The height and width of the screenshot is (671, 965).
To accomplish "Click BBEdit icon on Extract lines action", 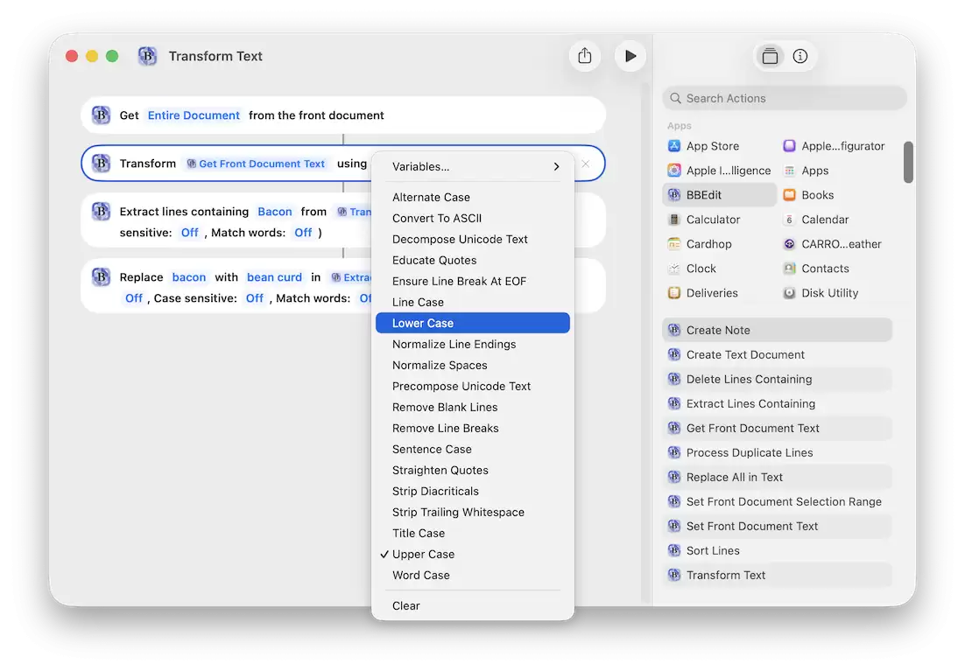I will click(x=101, y=211).
